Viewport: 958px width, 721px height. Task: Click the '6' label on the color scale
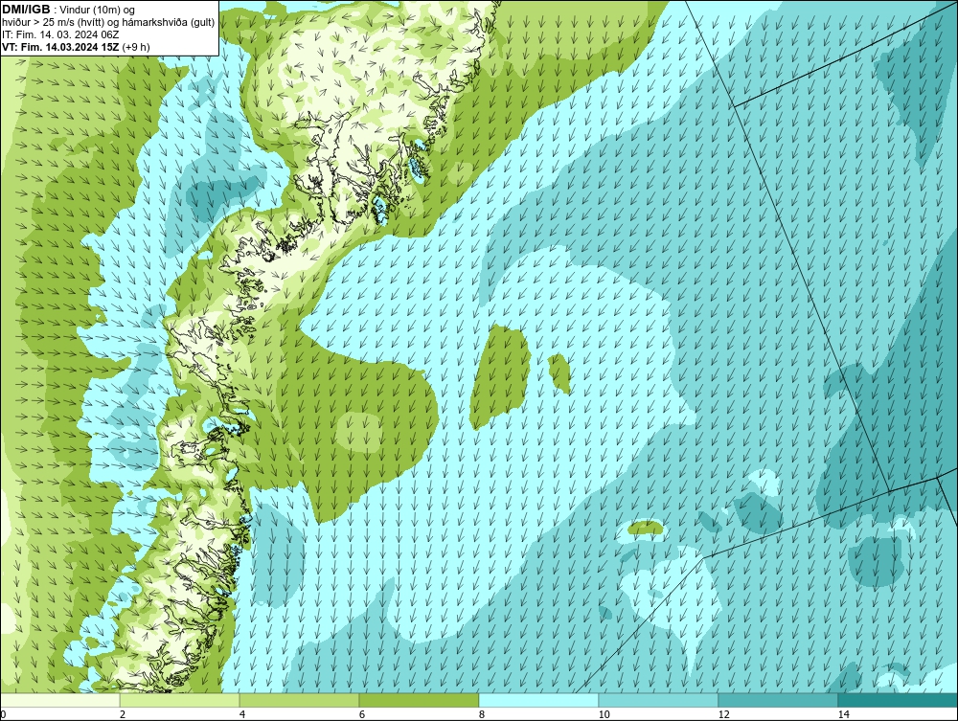(x=362, y=714)
